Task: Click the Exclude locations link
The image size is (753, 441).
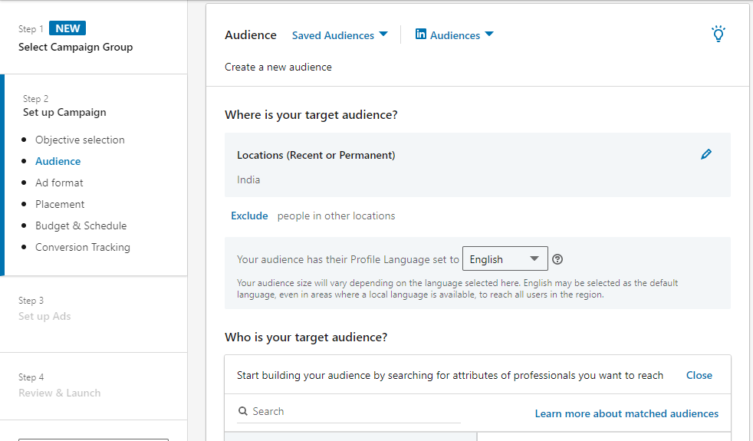Action: coord(249,216)
